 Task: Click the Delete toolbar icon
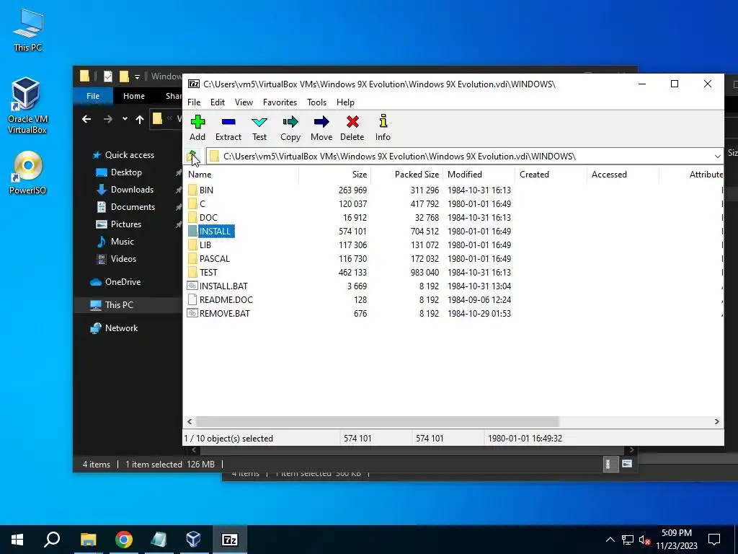[352, 122]
